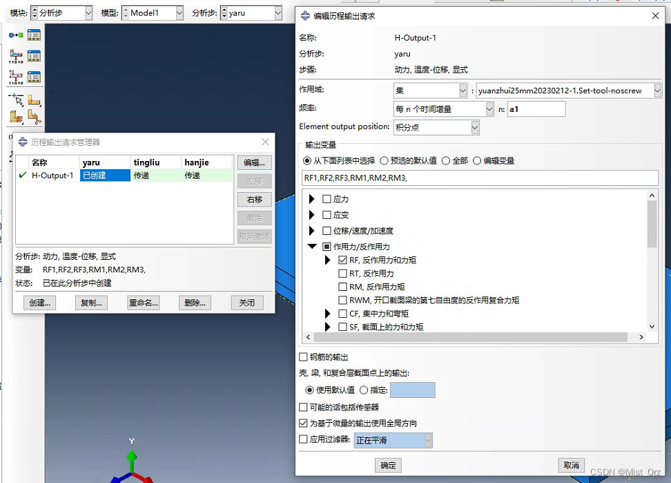Select the 使用默认值 radio button
This screenshot has height=483, width=671.
(x=309, y=390)
